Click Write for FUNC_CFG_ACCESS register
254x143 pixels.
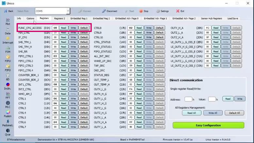pyautogui.click(x=73, y=28)
